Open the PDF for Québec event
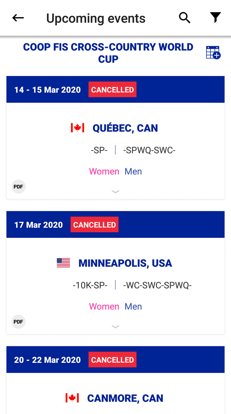The width and height of the screenshot is (231, 414). (x=18, y=187)
